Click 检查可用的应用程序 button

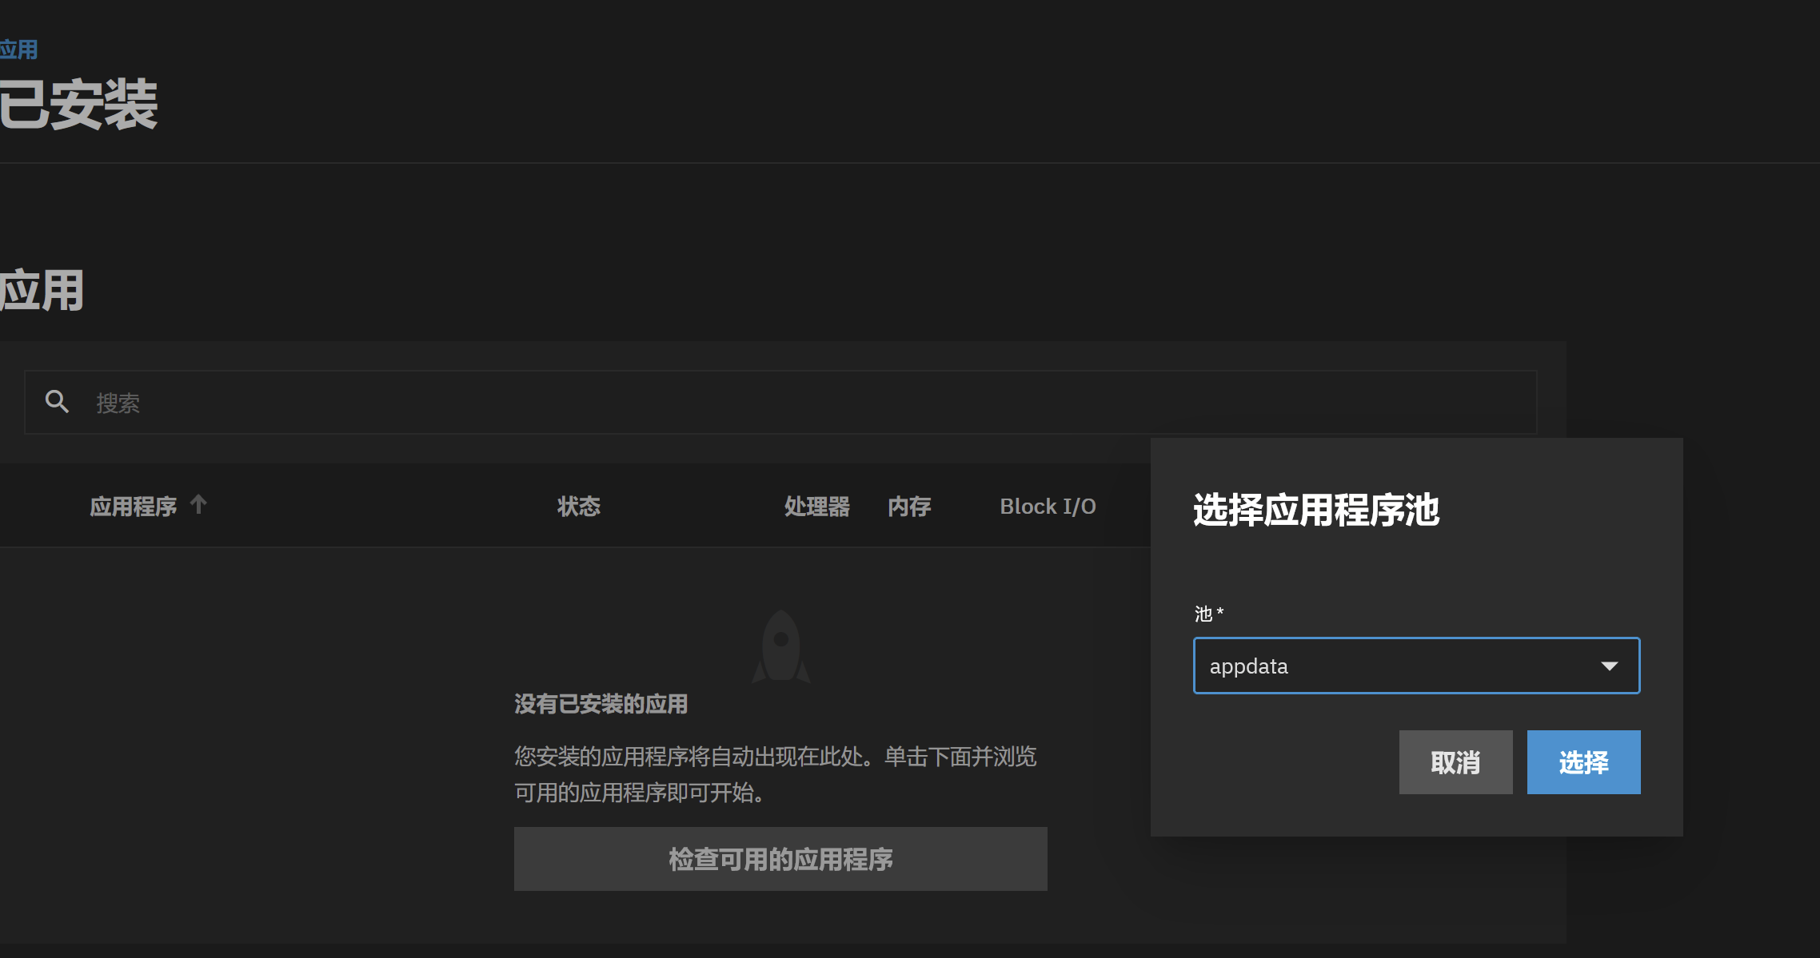coord(780,859)
